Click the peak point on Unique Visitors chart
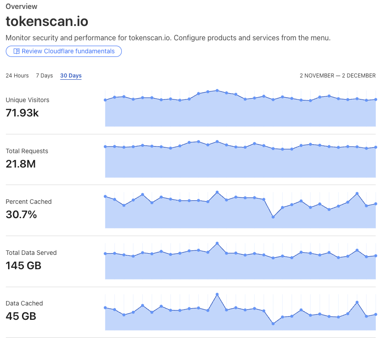Screen dimensions: 382x340 point(217,90)
